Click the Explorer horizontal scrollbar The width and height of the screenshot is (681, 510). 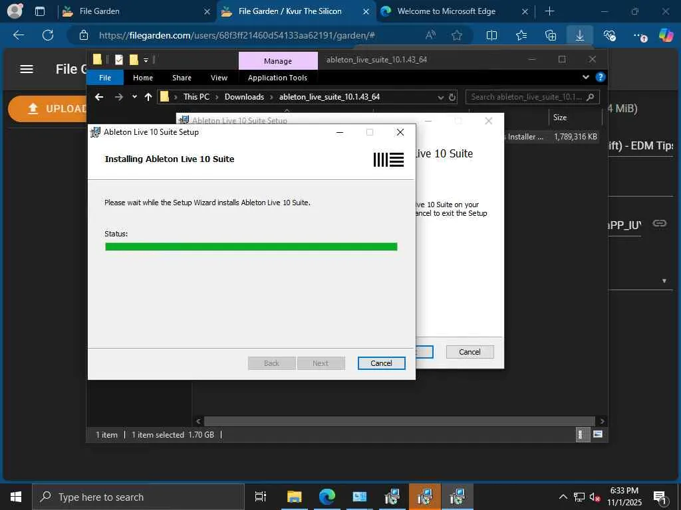tap(399, 421)
